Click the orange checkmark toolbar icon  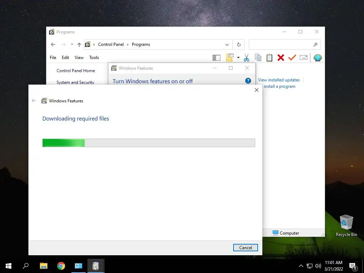(292, 58)
